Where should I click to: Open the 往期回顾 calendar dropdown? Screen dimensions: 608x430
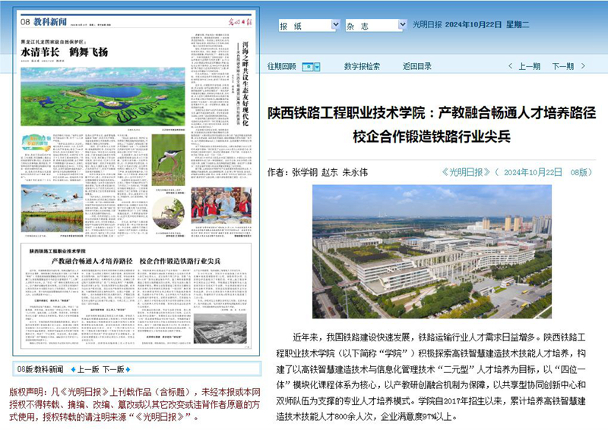pos(311,67)
